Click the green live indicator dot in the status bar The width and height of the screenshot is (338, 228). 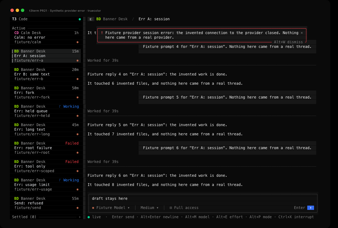coord(88,217)
